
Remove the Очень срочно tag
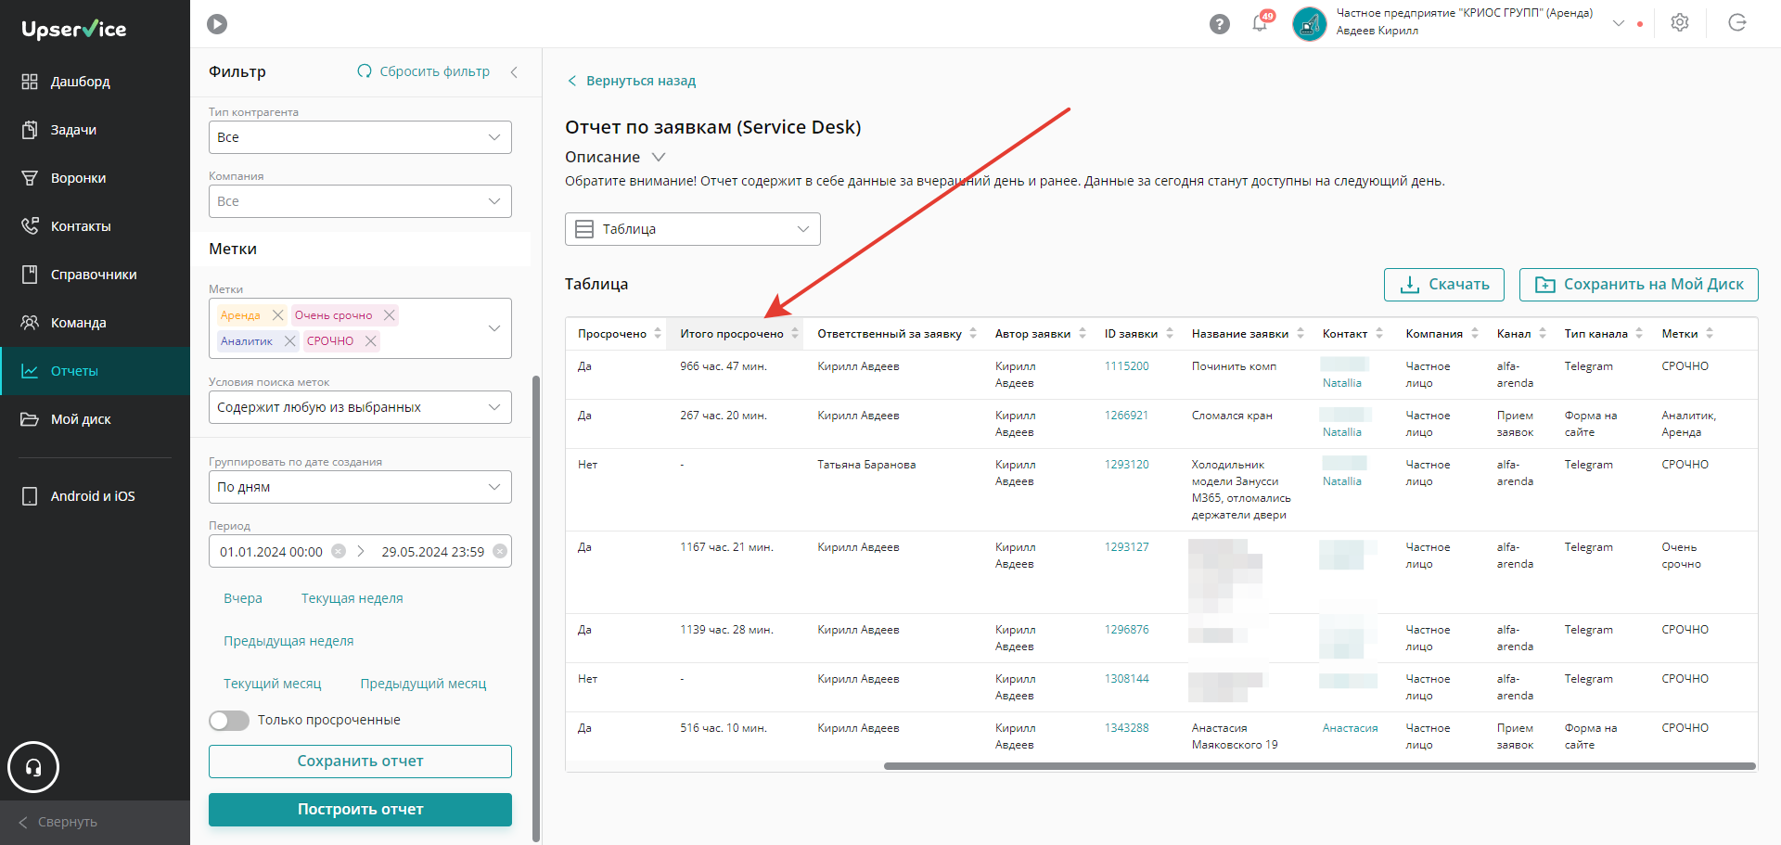click(390, 315)
